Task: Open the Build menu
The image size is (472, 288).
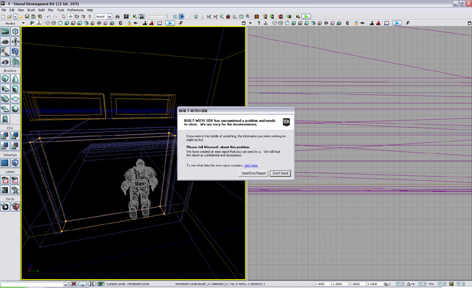Action: click(x=41, y=10)
